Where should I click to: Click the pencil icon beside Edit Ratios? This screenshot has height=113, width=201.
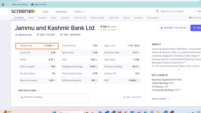tap(124, 97)
